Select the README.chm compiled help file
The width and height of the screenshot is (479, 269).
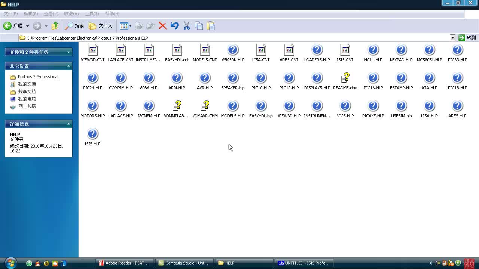click(345, 78)
